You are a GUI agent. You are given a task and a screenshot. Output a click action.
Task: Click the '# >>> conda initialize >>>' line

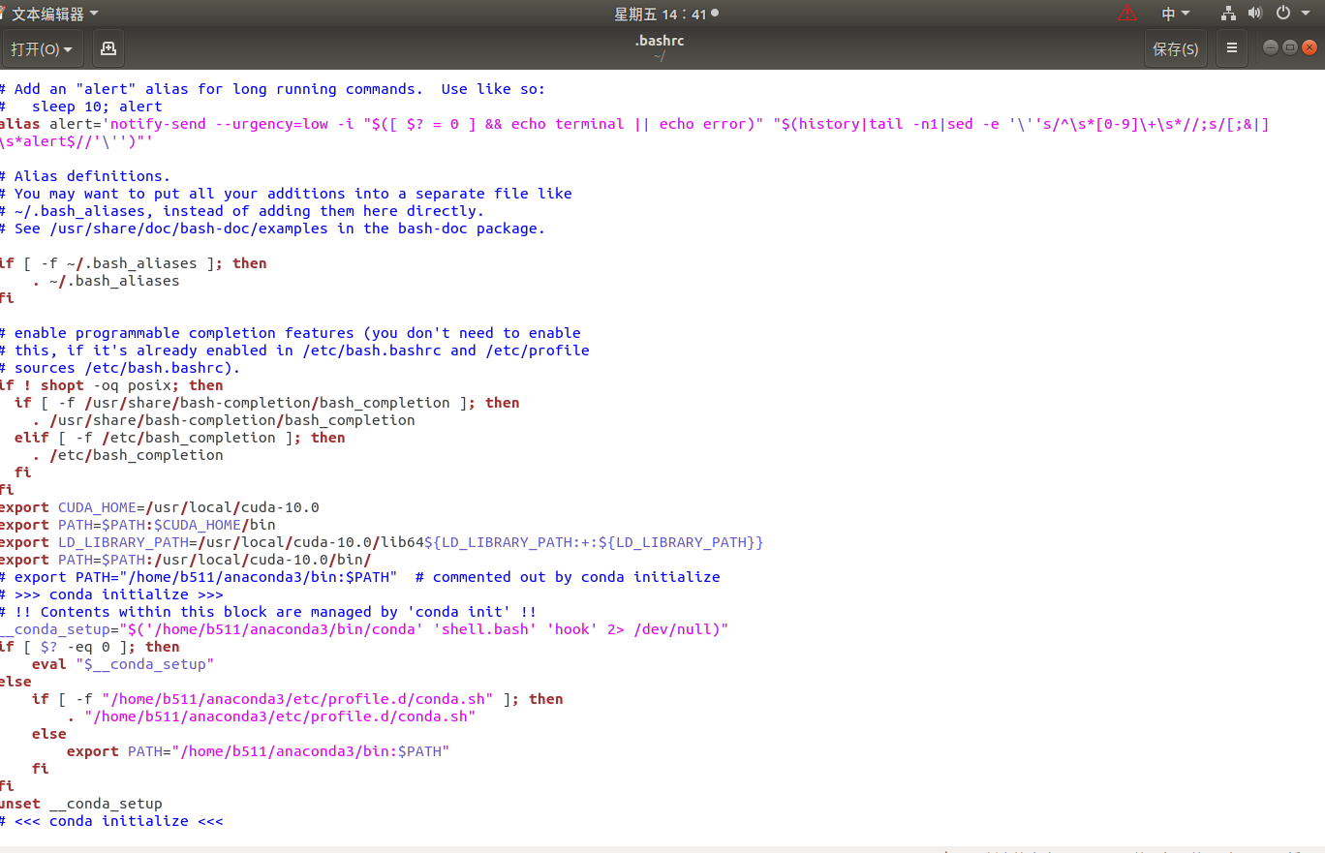111,594
